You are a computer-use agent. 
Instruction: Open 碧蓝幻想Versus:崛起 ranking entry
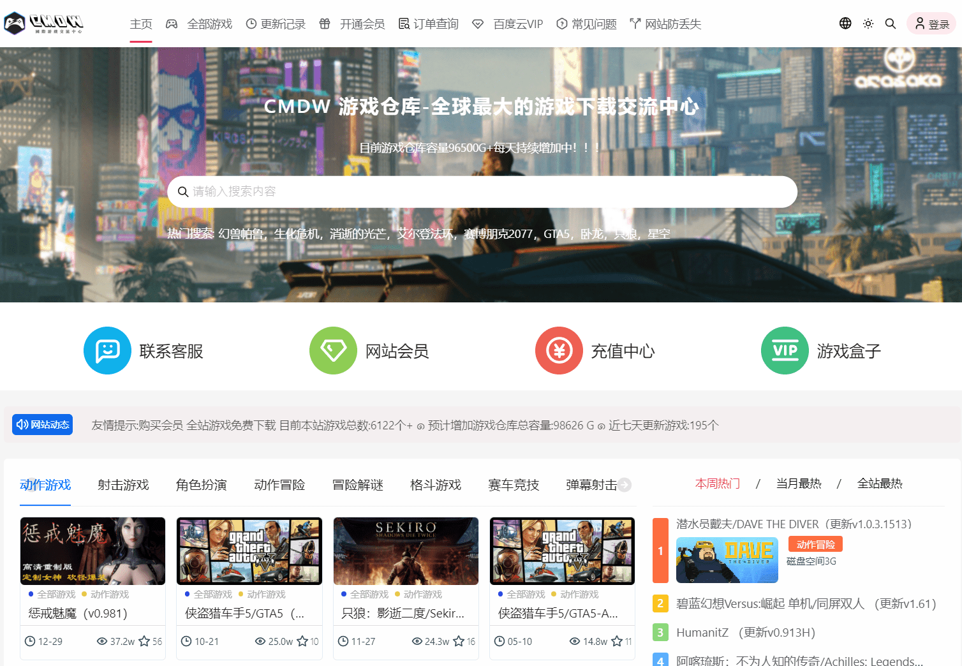tap(806, 603)
